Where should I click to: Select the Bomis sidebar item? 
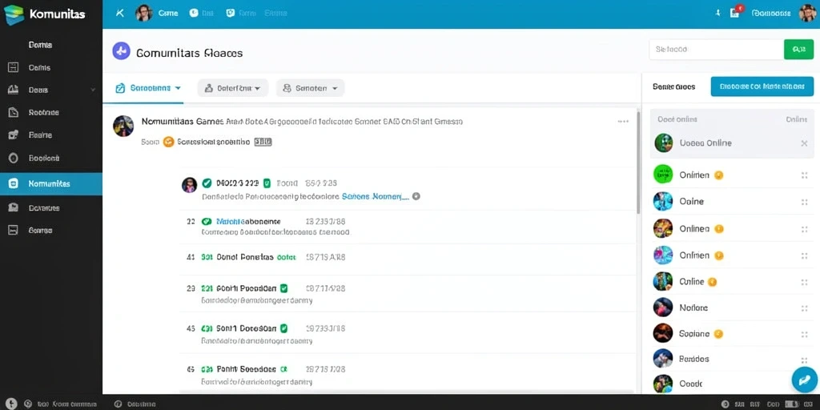40,45
